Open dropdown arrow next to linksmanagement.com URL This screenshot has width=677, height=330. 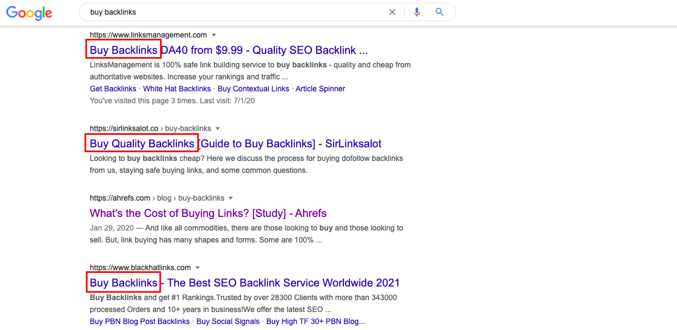coord(214,35)
